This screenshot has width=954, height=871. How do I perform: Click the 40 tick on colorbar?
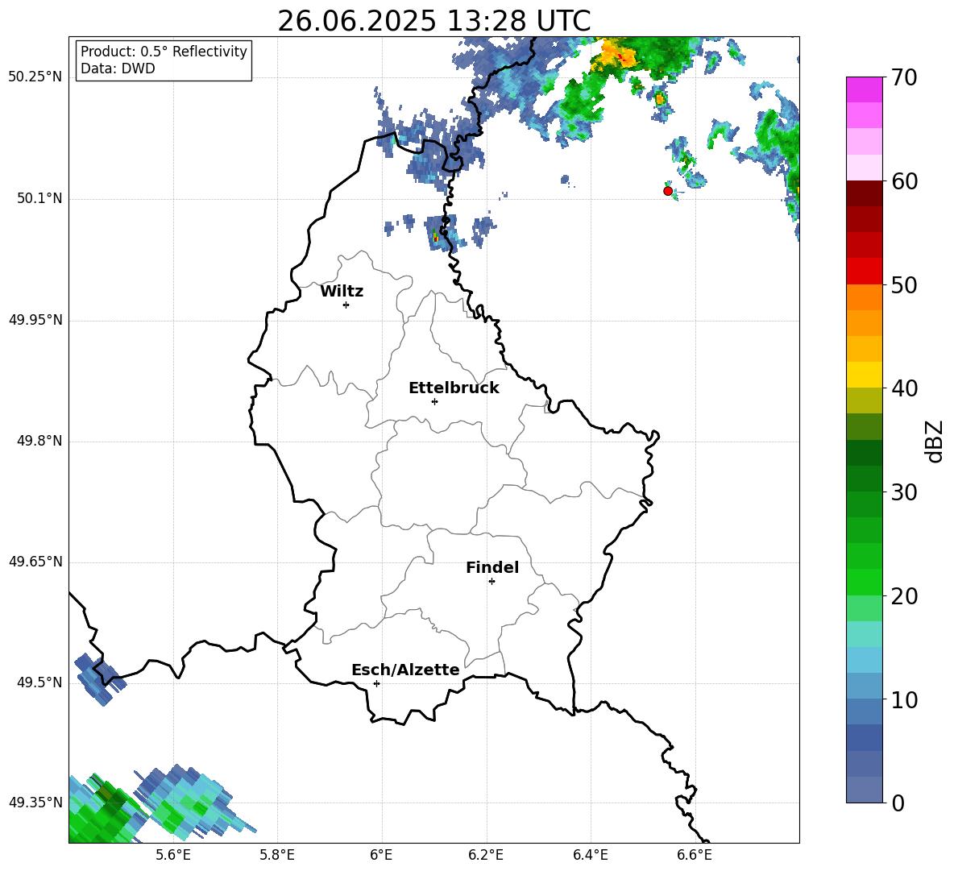(x=904, y=388)
